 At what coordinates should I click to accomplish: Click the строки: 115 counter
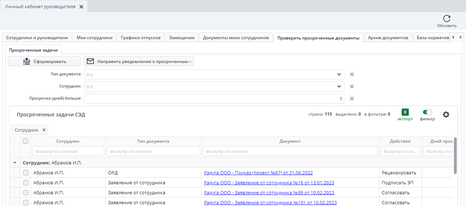point(320,114)
